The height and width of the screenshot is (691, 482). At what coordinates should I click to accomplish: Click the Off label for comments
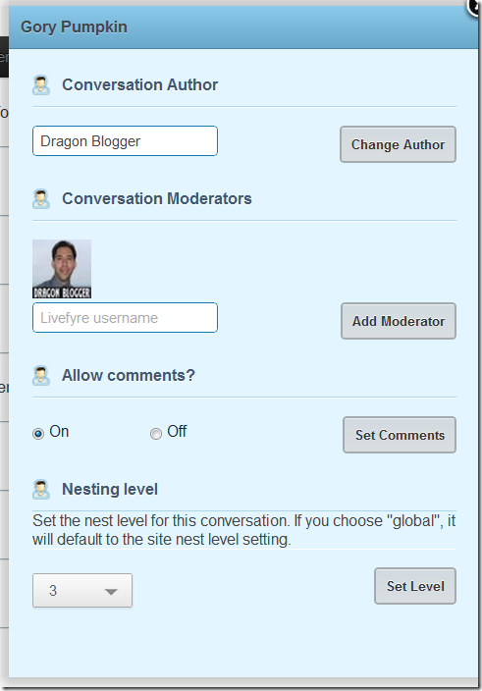(x=177, y=431)
